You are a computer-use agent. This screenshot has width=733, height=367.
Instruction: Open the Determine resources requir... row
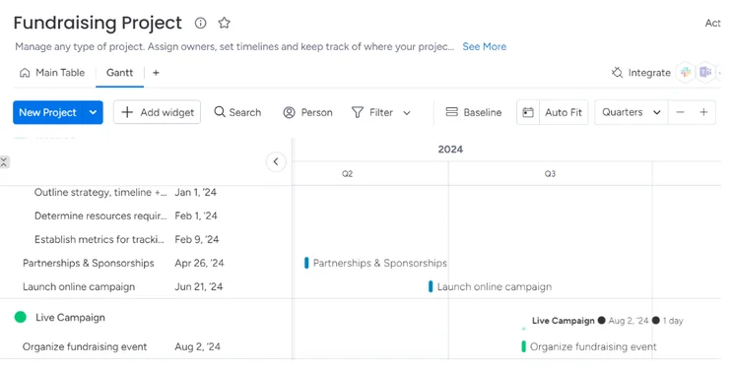pyautogui.click(x=100, y=215)
